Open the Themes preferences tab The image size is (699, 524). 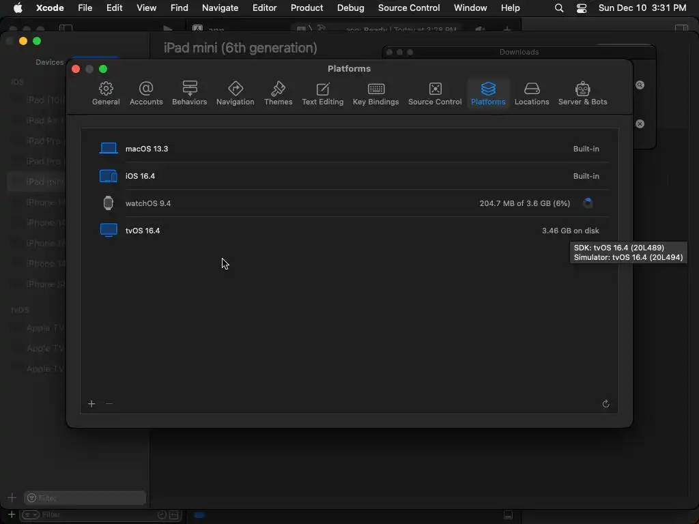click(x=278, y=93)
